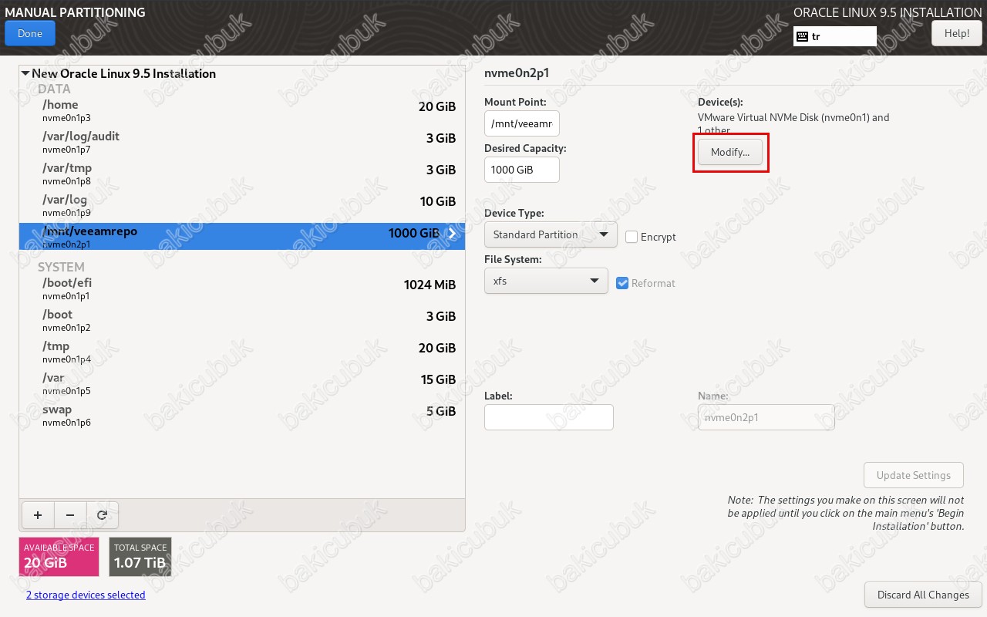The image size is (987, 617).
Task: Open the Device Type dropdown
Action: click(x=551, y=234)
